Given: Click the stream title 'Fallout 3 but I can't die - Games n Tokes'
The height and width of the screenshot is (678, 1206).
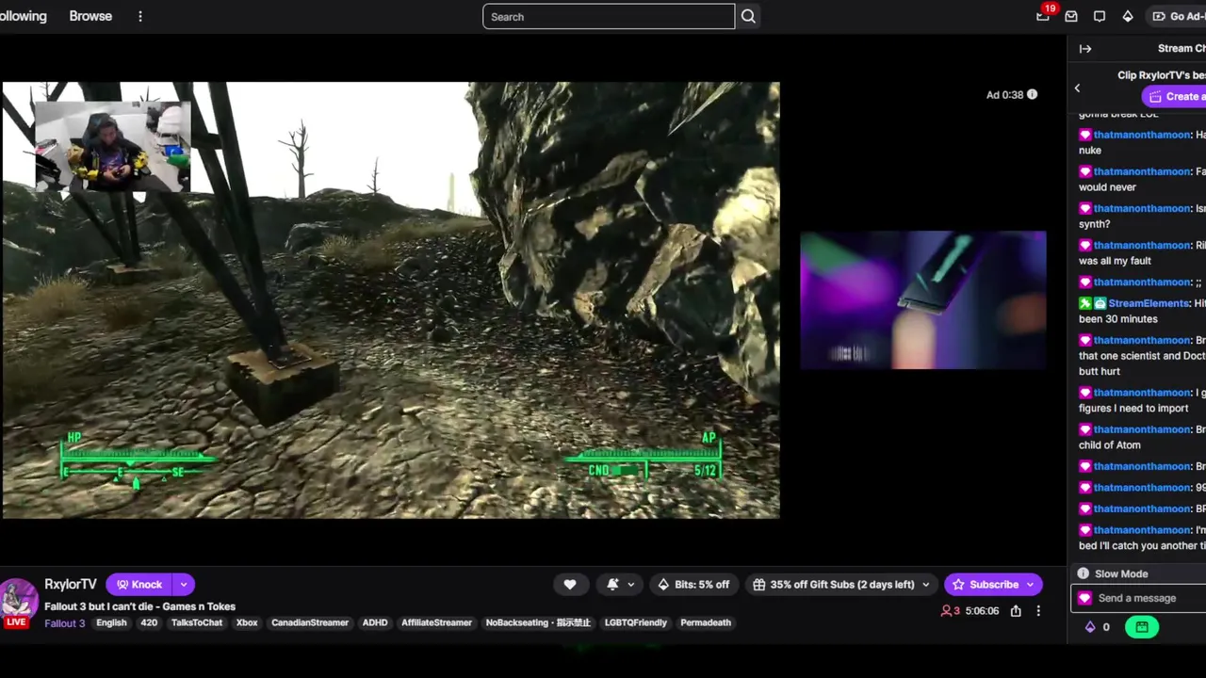Looking at the screenshot, I should coord(139,606).
